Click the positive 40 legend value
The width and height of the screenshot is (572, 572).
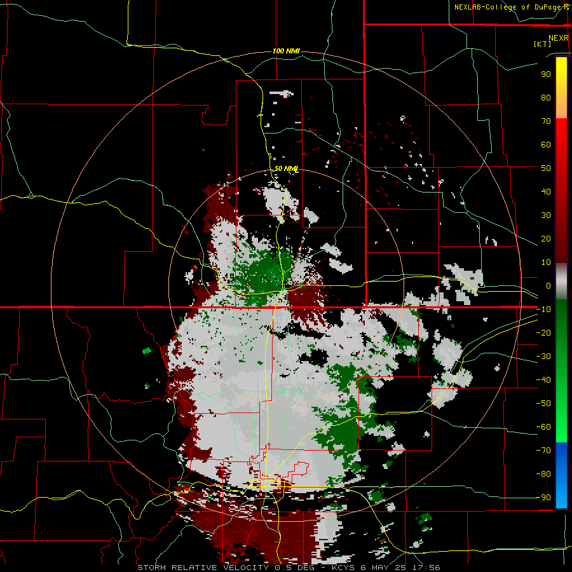[546, 191]
